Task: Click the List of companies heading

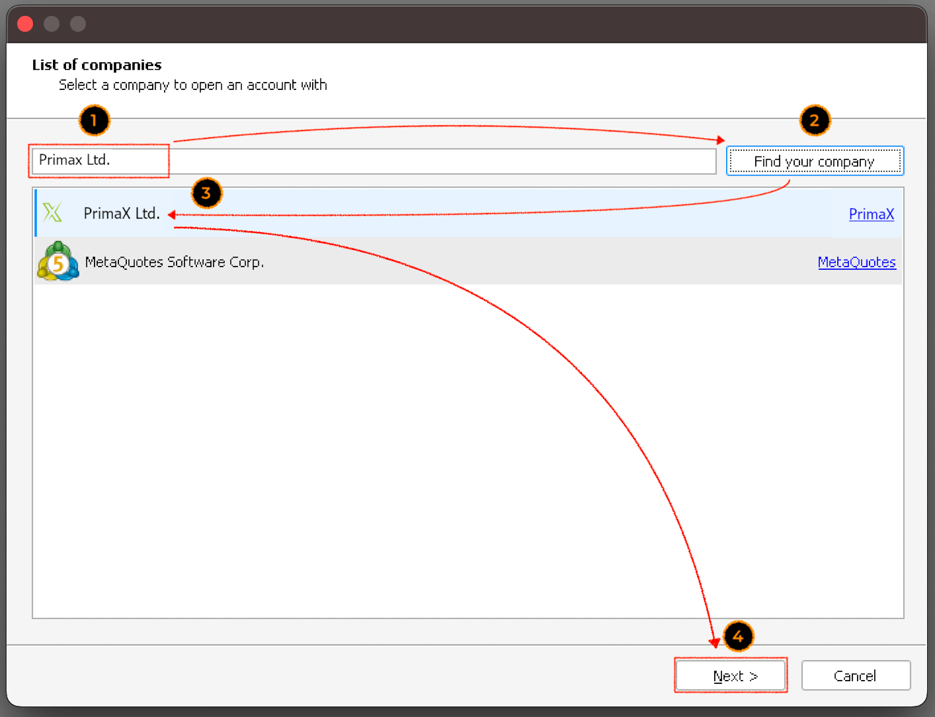Action: pyautogui.click(x=97, y=65)
